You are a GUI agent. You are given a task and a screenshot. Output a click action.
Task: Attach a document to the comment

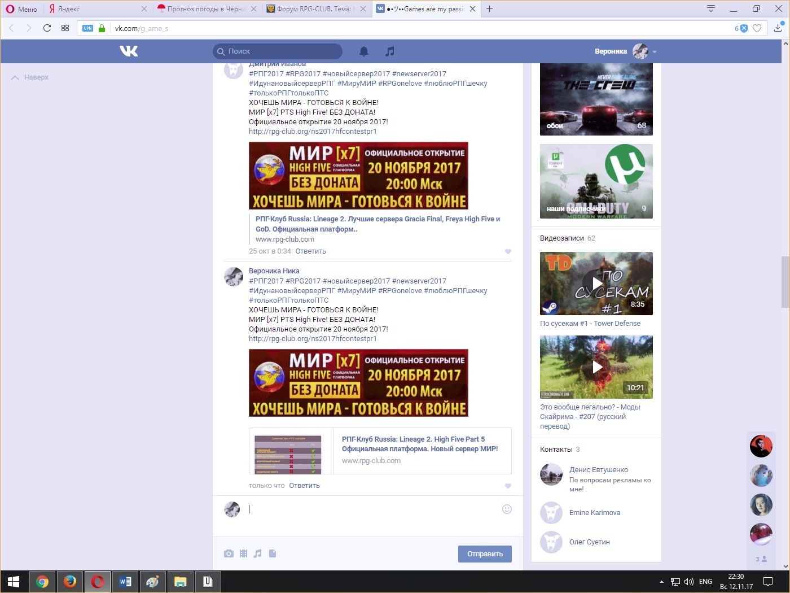point(273,553)
